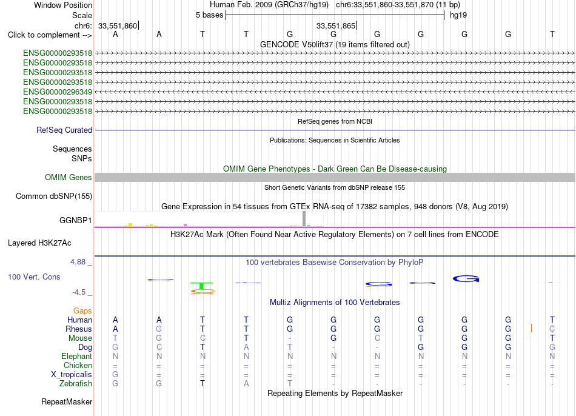This screenshot has height=416, width=576.
Task: Click the 5 bases scale bar
Action: 335,15
